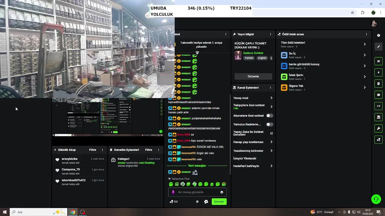385x216 pixels.
Task: Expand Yasaklanmış kelimeler option
Action: [253, 151]
